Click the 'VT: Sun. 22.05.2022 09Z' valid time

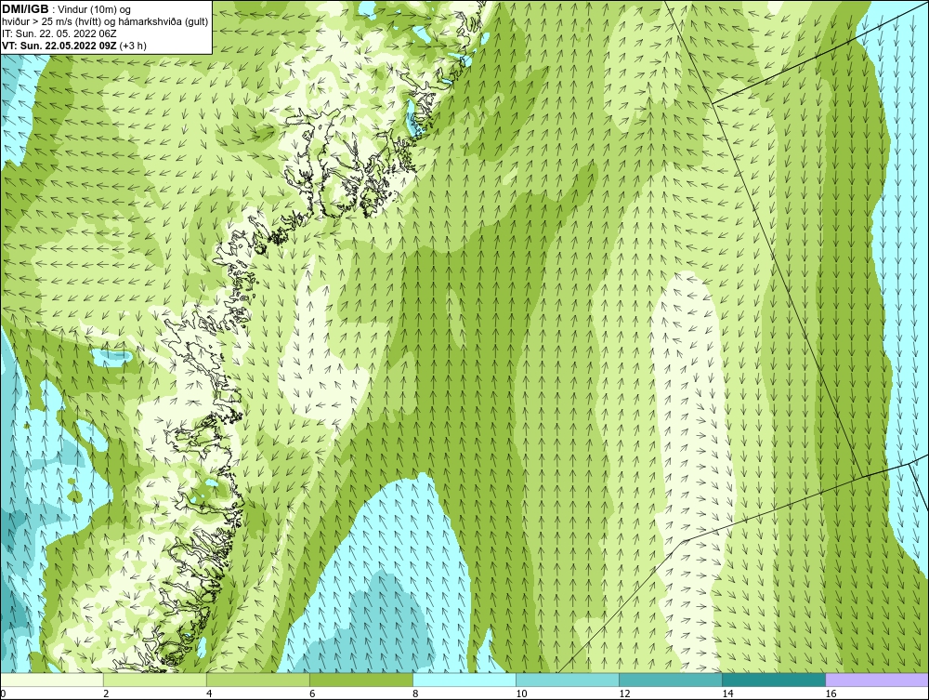(x=59, y=46)
